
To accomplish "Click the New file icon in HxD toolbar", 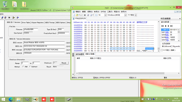I will point(74,15).
